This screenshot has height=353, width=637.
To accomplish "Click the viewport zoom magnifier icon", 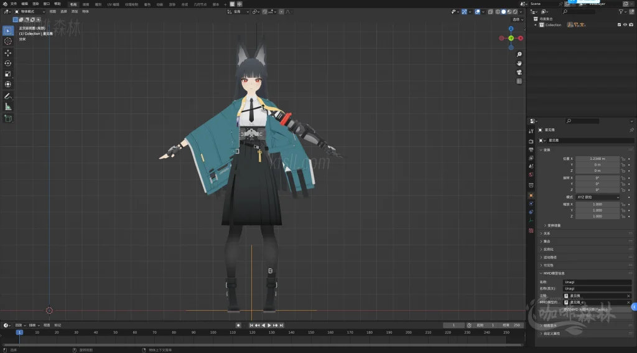I will coord(519,55).
